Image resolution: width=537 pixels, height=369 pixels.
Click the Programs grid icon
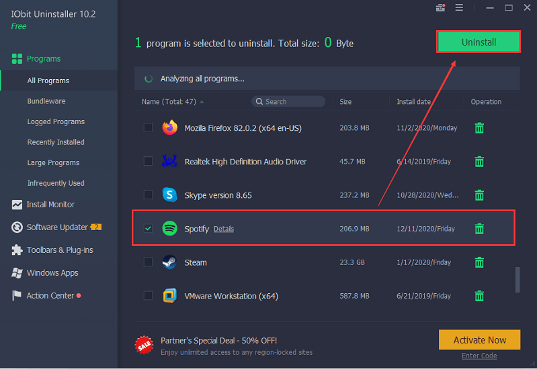[17, 59]
